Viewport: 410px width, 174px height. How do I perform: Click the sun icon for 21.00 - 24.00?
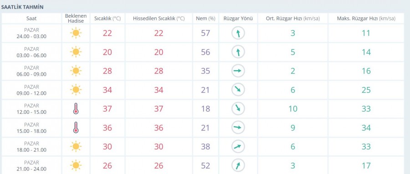76,165
